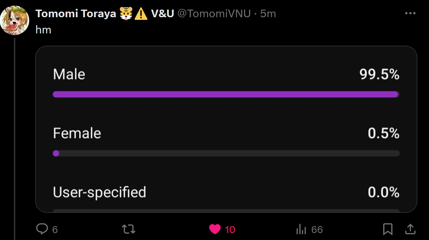This screenshot has height=240, width=429.
Task: Click the 'hm' tweet text
Action: (43, 30)
